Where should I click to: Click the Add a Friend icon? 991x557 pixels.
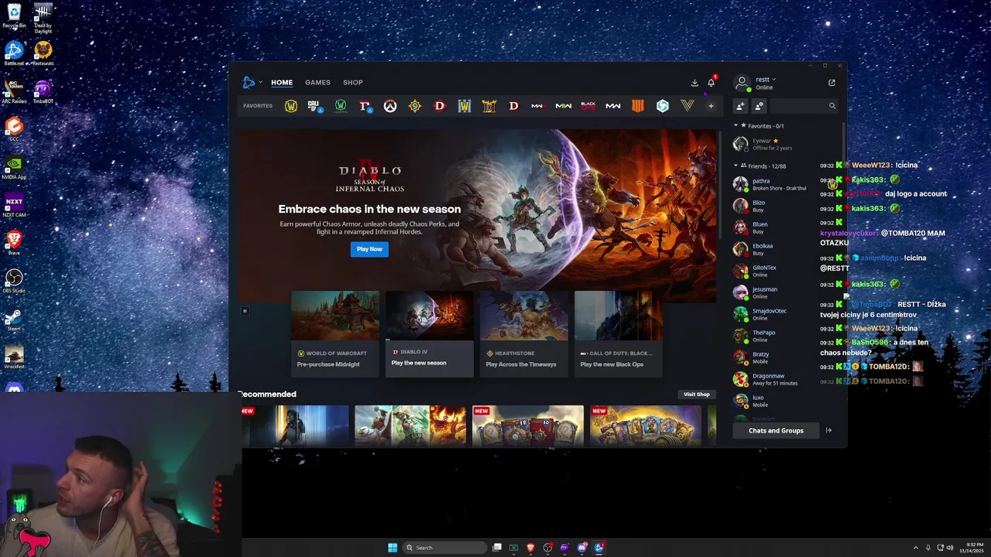740,106
